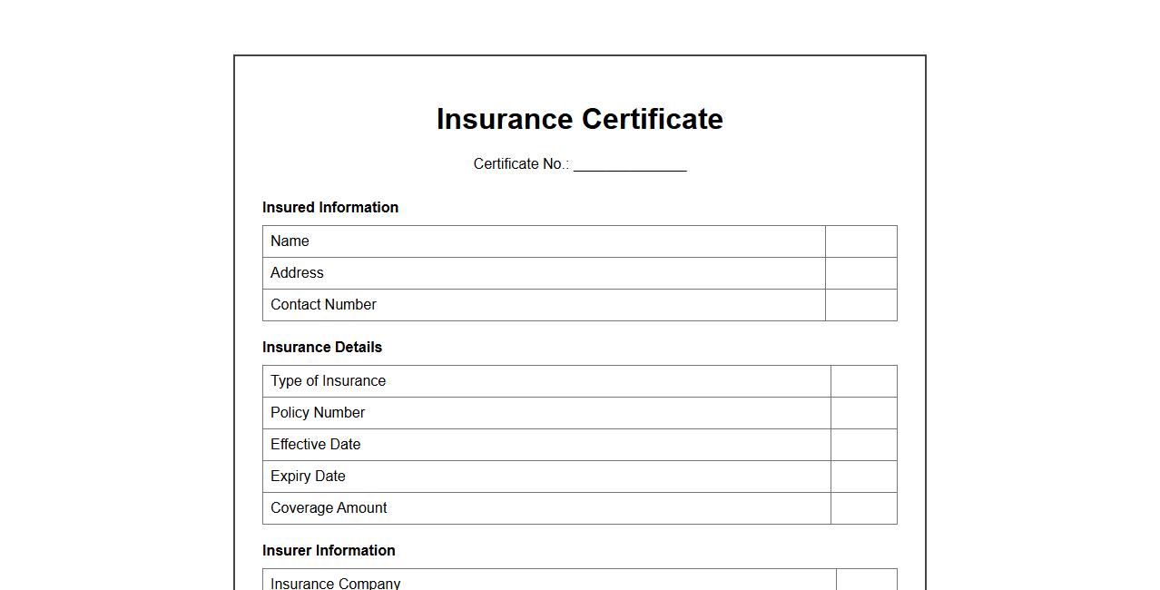Click the Insurance Details section heading
Image resolution: width=1160 pixels, height=590 pixels.
322,348
